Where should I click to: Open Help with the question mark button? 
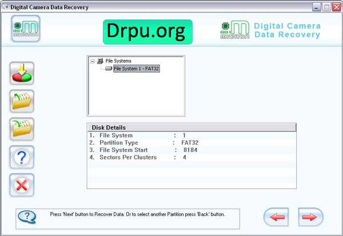click(22, 157)
